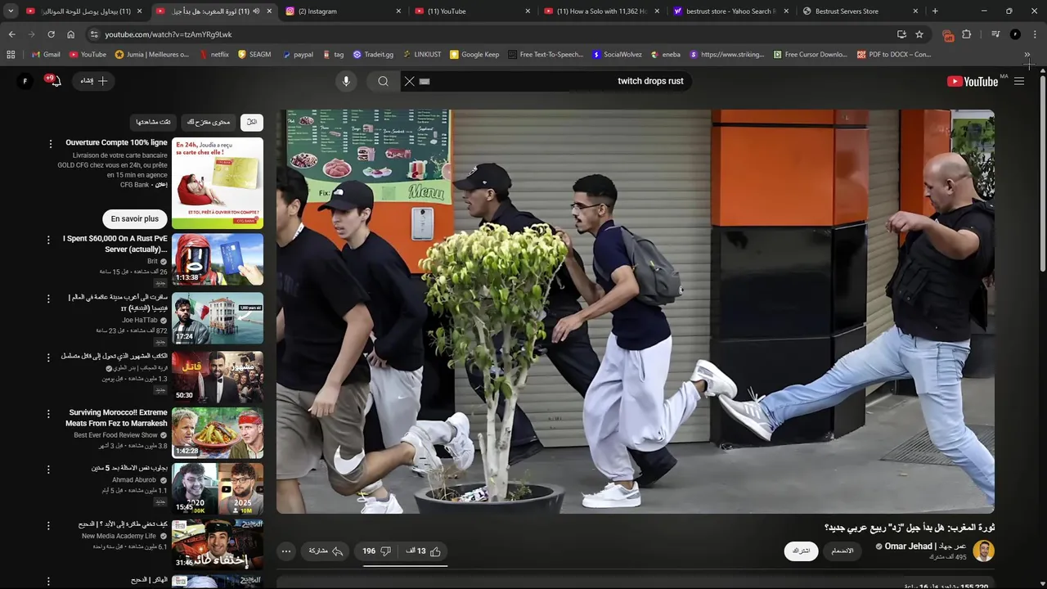
Task: Reload the current page
Action: coord(51,34)
